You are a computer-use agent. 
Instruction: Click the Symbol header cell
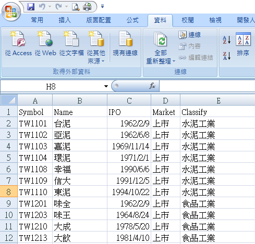pyautogui.click(x=35, y=112)
